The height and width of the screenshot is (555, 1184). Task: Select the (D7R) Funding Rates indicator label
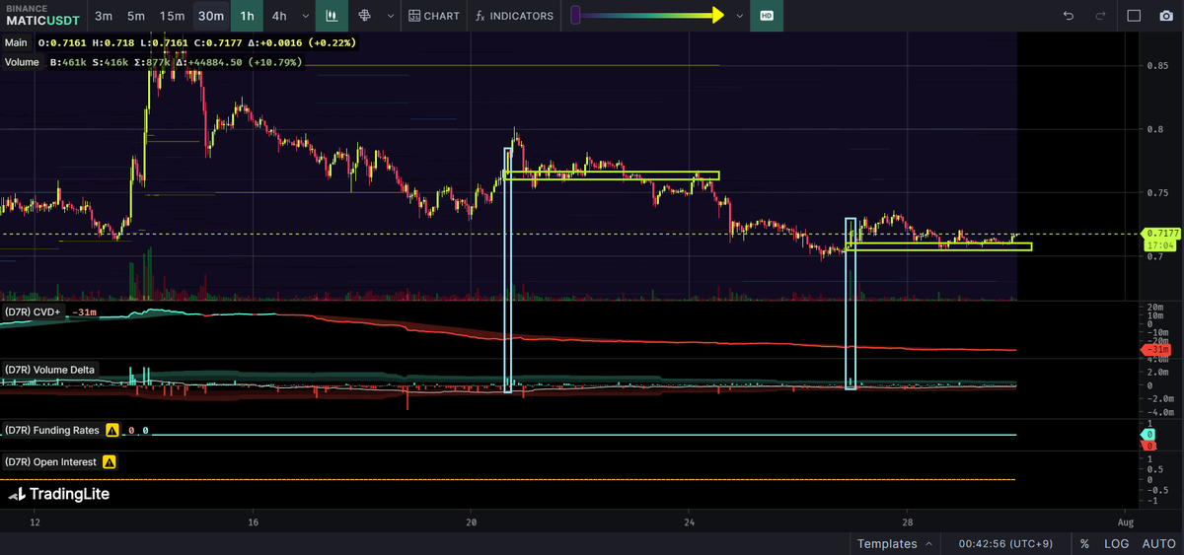click(x=51, y=431)
